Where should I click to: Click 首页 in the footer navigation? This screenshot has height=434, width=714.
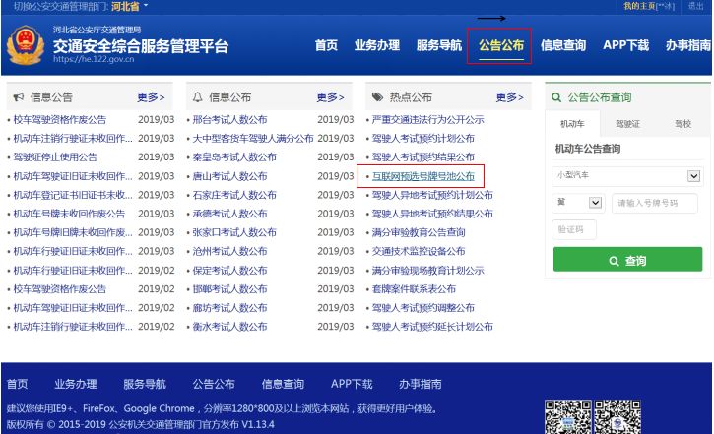pos(18,384)
